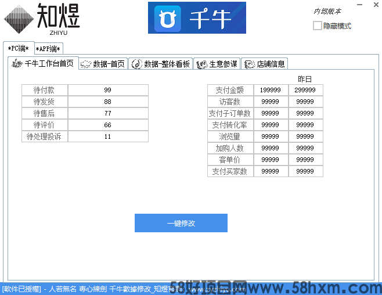
Task: Click the 客单价 today value field
Action: click(x=271, y=160)
